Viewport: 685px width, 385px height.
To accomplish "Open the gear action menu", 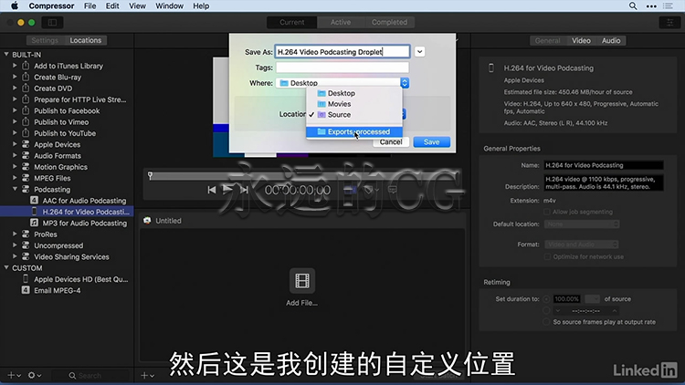I will (35, 375).
